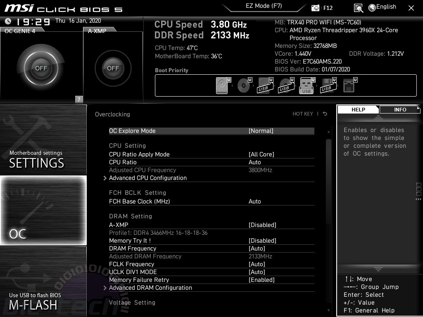
Task: Toggle the OC GENIE 4 OFF button
Action: 41,68
